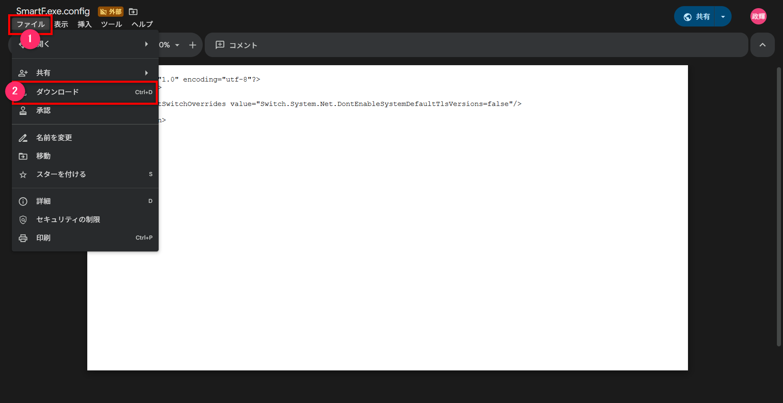Click the zoom in plus icon
Image resolution: width=783 pixels, height=403 pixels.
(x=192, y=45)
